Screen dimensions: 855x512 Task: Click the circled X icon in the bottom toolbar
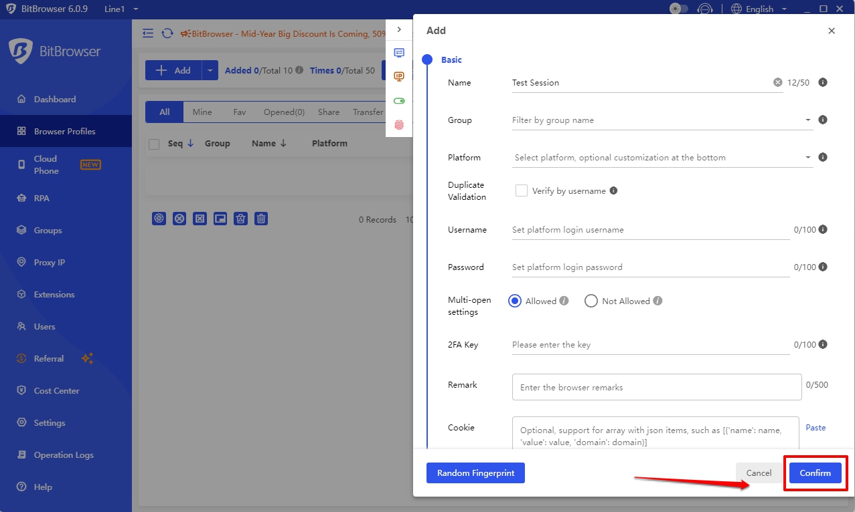click(179, 219)
